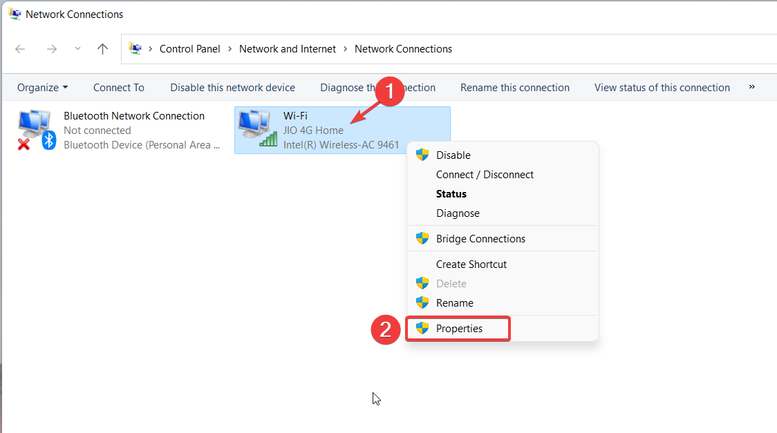Click the Network Connections icon in the title bar

tap(14, 12)
